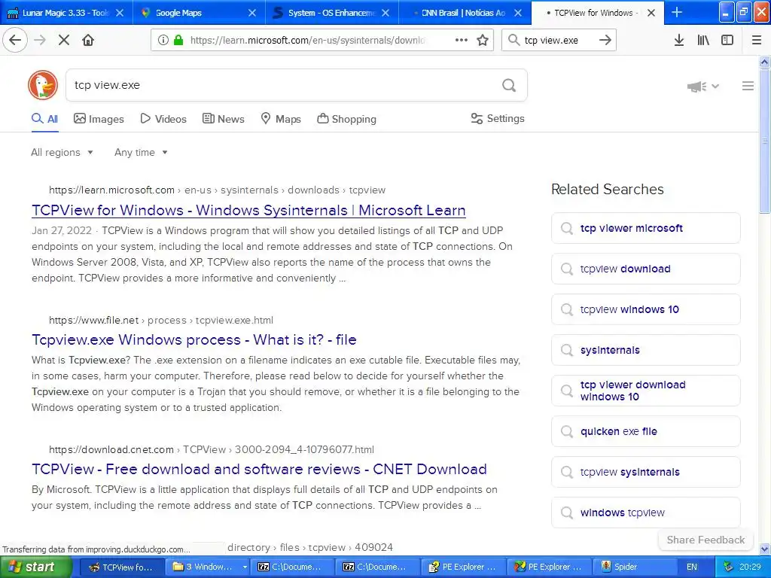Show site information icon in address bar
Image resolution: width=771 pixels, height=578 pixels.
click(163, 41)
